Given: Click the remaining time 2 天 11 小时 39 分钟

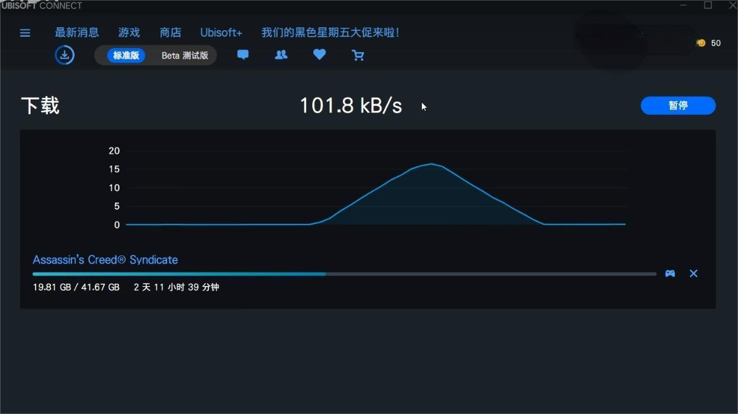Looking at the screenshot, I should (x=177, y=287).
